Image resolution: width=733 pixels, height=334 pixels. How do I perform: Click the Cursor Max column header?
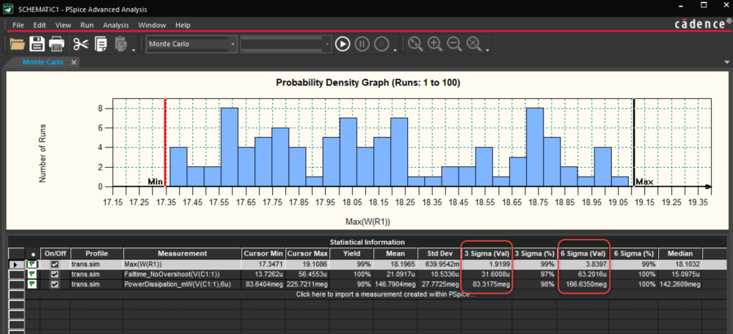coord(307,253)
